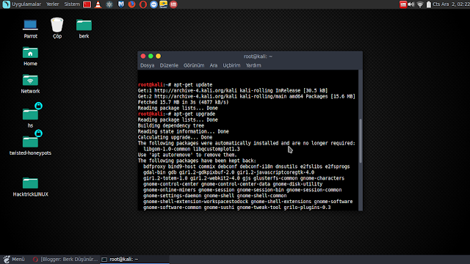Viewport: 470px width, 264px height.
Task: Open the Uygulamalar applications menu
Action: point(26,4)
